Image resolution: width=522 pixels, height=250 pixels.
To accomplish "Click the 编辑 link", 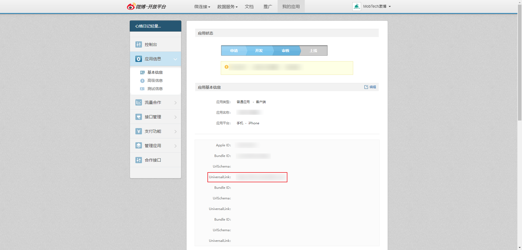I will tap(373, 87).
